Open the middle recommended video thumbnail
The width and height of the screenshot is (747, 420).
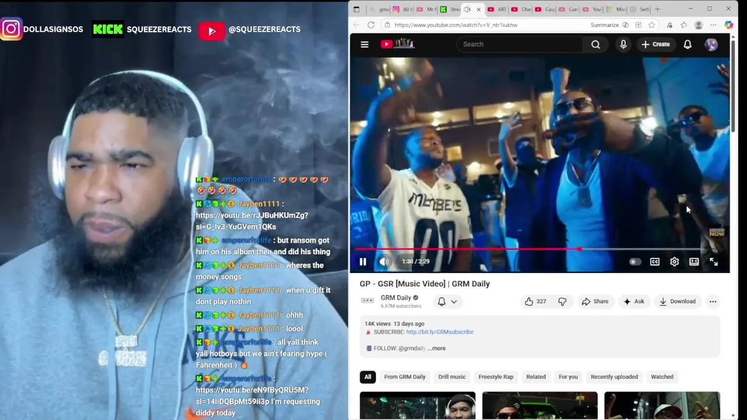[x=540, y=405]
